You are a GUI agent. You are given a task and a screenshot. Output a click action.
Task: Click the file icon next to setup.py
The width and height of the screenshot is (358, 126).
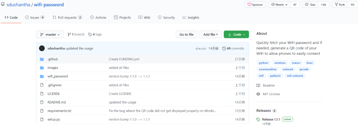click(42, 119)
